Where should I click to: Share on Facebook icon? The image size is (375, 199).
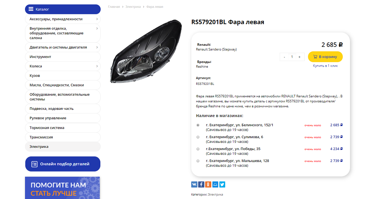coord(201,184)
